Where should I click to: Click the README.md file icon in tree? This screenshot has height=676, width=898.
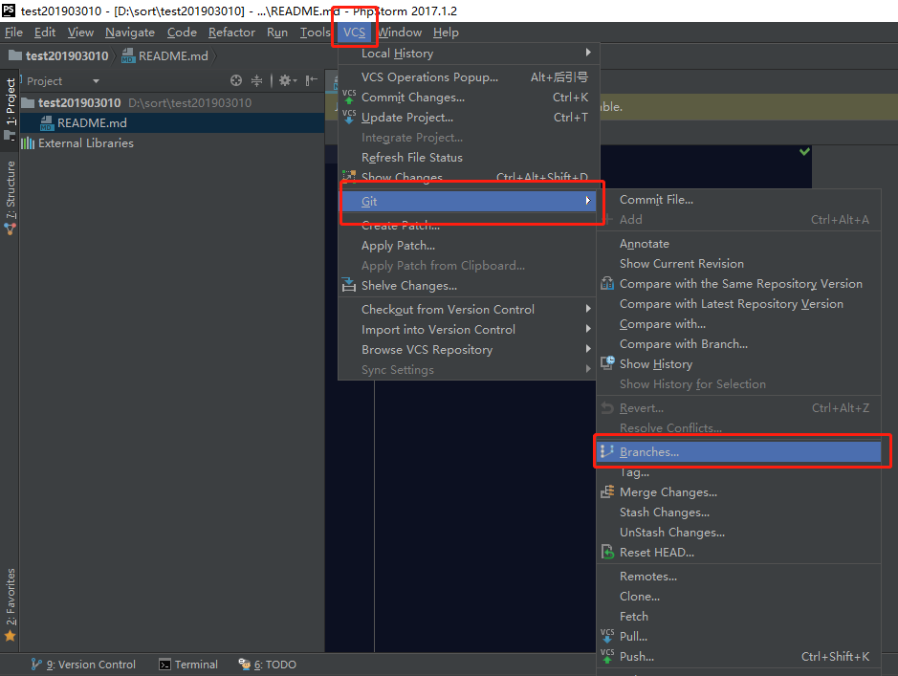coord(47,123)
